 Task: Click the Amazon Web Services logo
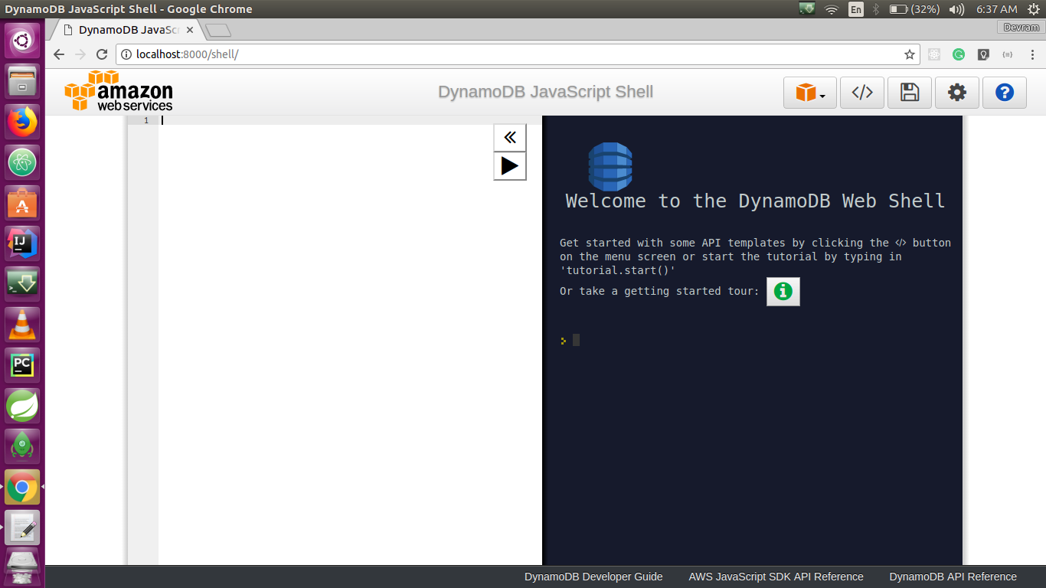[x=119, y=91]
